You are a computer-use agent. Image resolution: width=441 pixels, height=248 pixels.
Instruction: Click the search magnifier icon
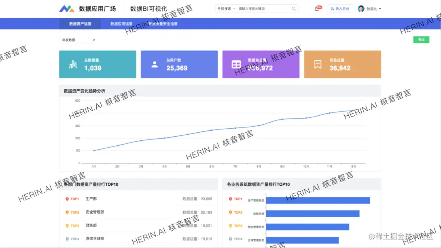click(294, 8)
